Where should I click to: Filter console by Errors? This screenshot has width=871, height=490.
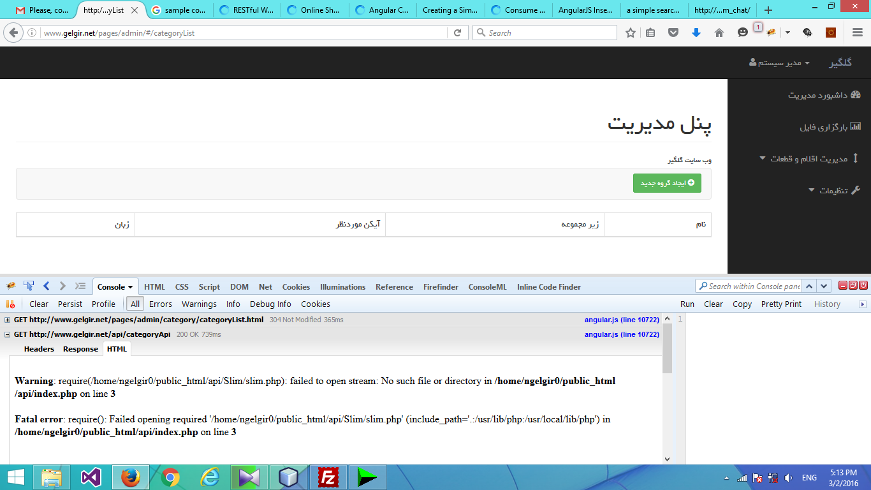tap(161, 304)
